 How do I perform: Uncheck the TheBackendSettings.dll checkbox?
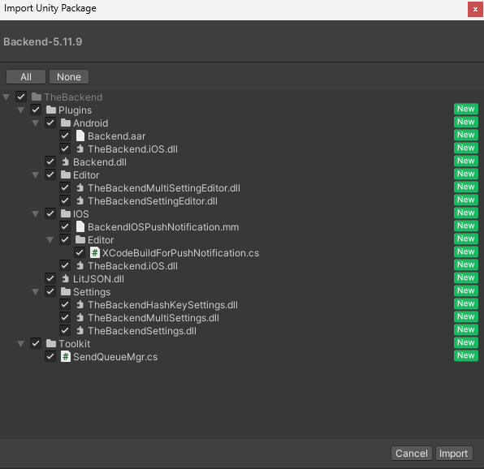65,330
